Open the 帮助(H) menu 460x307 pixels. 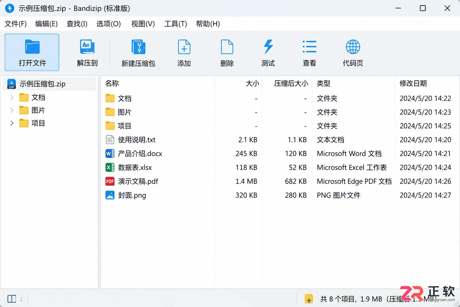[x=208, y=24]
